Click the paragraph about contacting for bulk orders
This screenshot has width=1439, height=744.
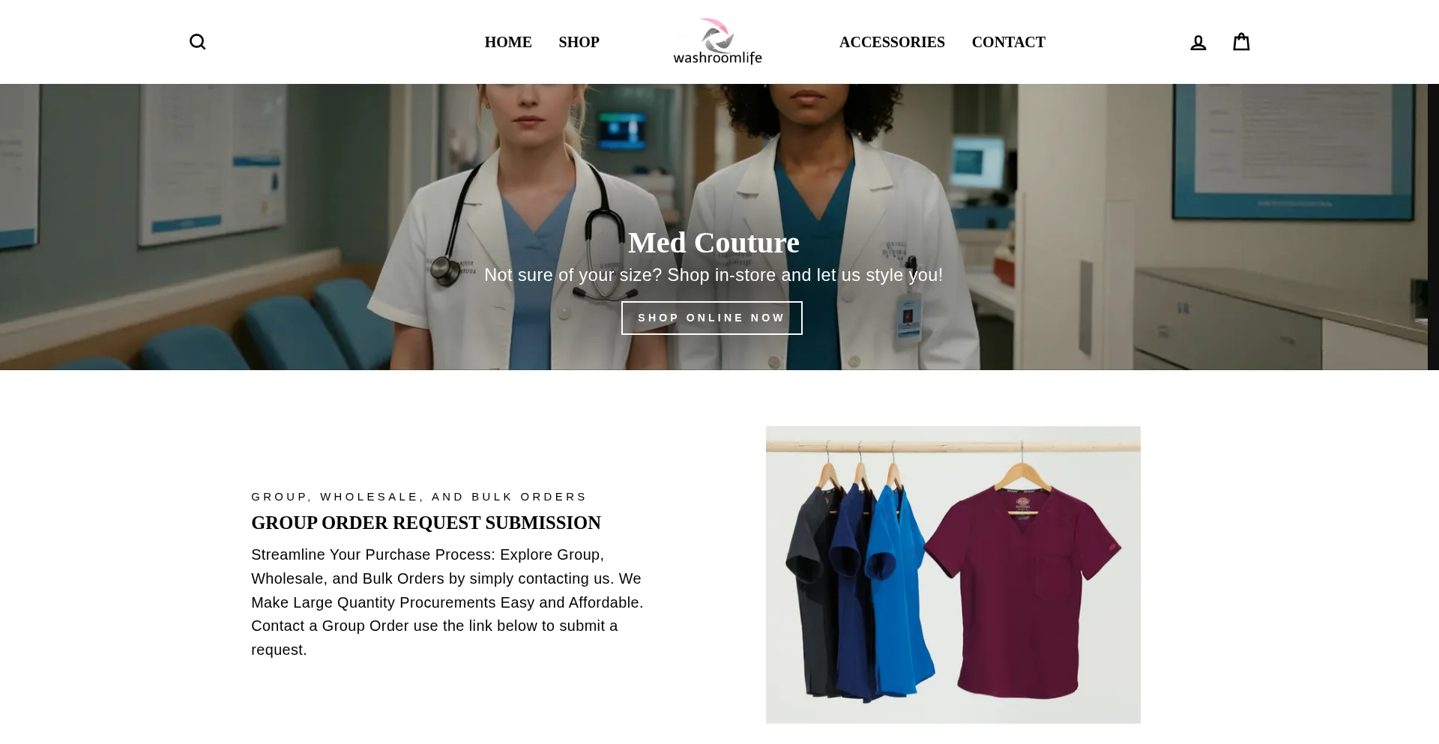point(448,602)
